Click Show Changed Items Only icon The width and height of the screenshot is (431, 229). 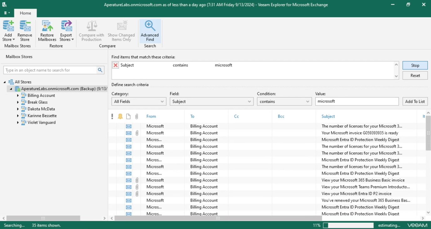(x=122, y=26)
